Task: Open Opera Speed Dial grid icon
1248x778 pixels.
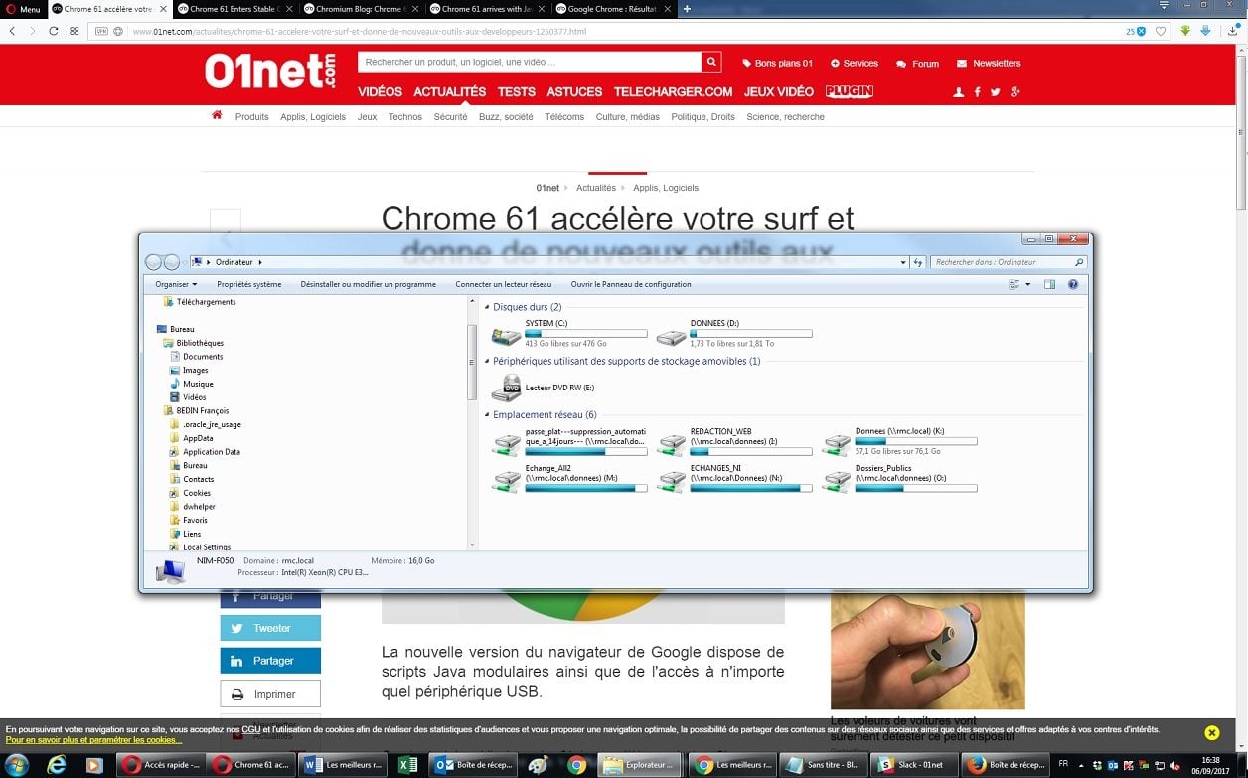Action: tap(75, 31)
